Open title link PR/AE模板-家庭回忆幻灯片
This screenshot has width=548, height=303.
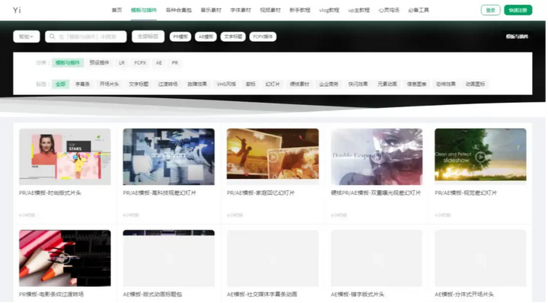[261, 193]
